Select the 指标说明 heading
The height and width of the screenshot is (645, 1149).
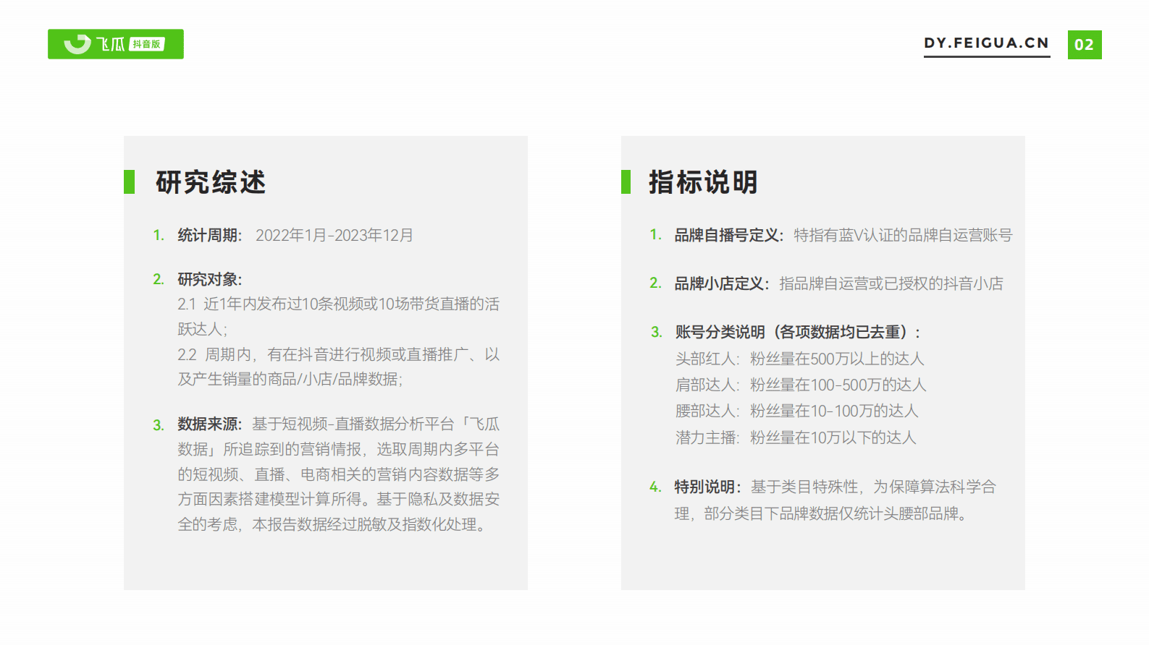coord(703,182)
